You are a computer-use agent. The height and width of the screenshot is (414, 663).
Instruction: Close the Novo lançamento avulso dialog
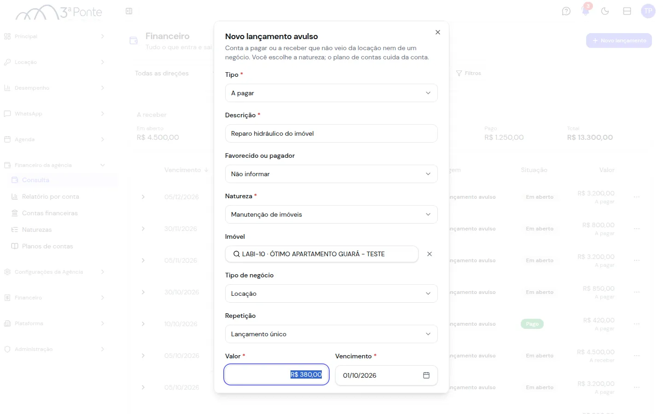(x=438, y=32)
